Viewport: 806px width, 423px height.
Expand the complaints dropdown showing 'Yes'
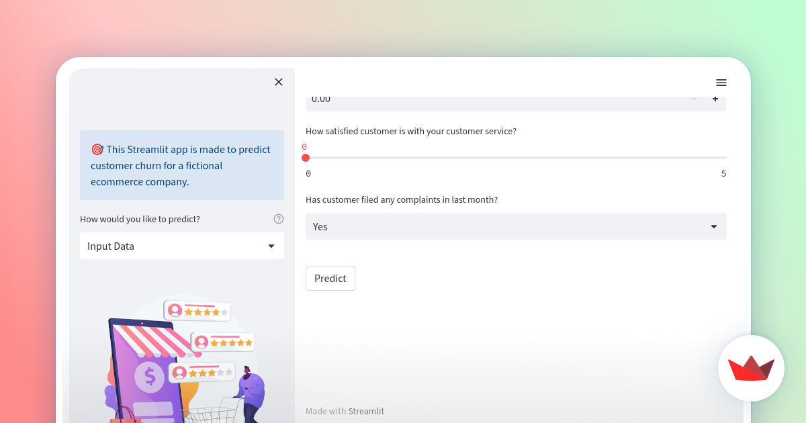tap(515, 226)
